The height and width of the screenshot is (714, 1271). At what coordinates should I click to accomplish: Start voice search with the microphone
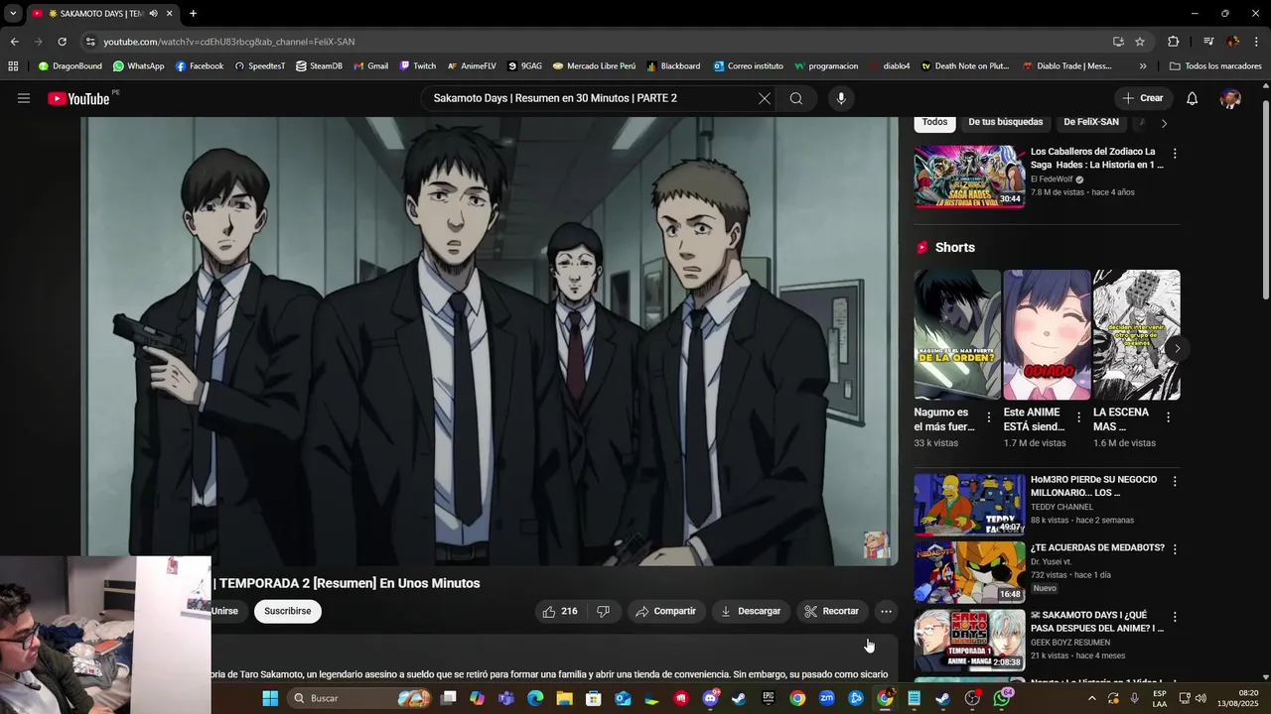tap(841, 98)
